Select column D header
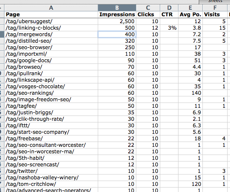The image size is (230, 192). (x=169, y=8)
